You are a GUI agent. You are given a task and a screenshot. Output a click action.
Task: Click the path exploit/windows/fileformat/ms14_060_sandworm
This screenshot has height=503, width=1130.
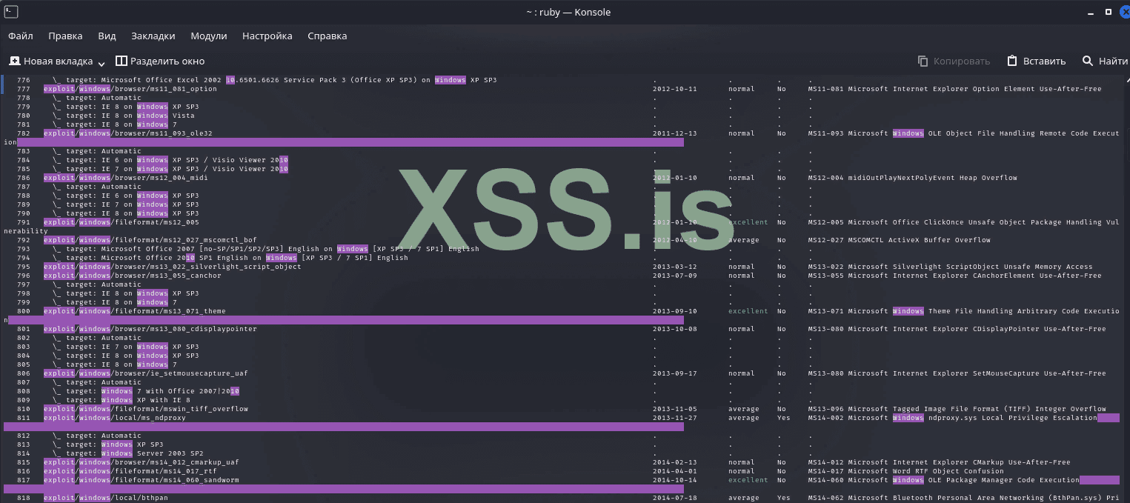142,480
